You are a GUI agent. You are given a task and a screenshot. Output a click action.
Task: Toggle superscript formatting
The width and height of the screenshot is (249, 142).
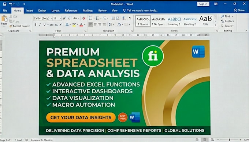61,25
